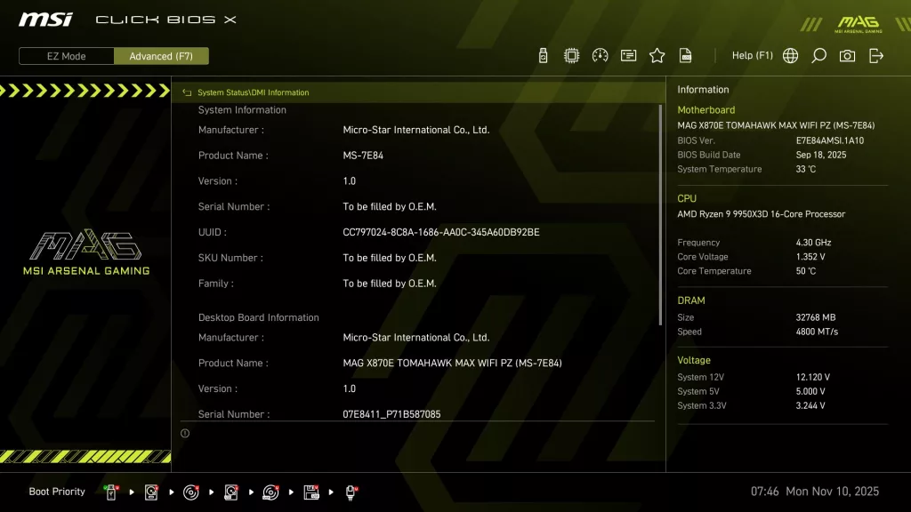Open Help (F1)
The width and height of the screenshot is (911, 512).
tap(752, 55)
